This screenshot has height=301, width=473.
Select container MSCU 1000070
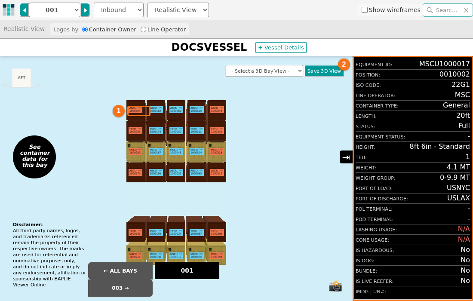click(196, 255)
